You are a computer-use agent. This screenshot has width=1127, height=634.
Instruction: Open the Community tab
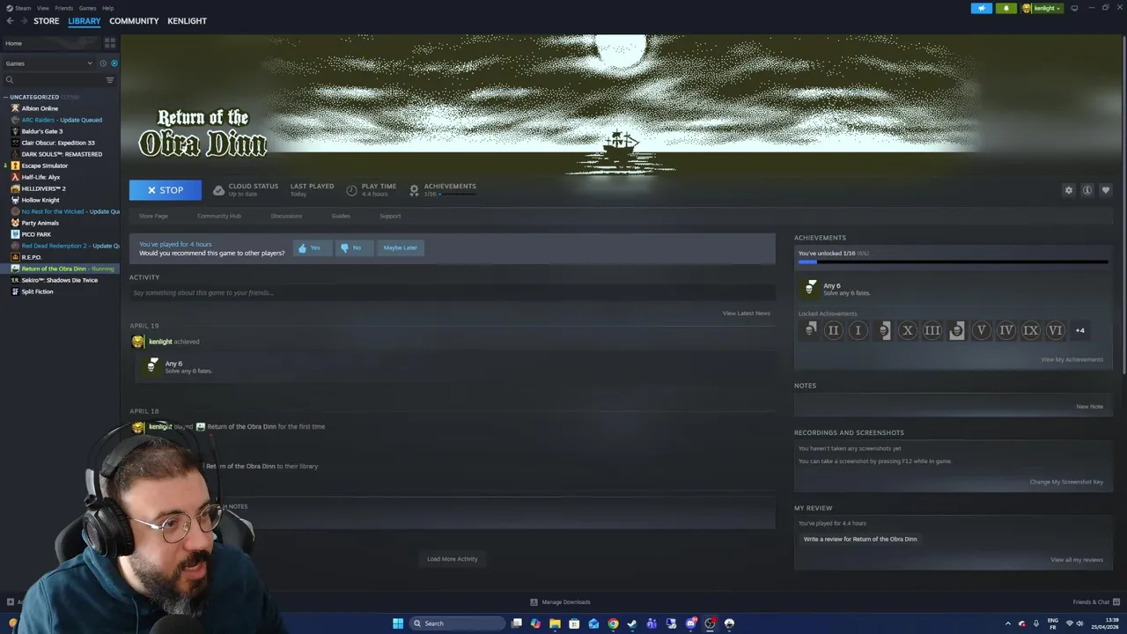(x=134, y=21)
